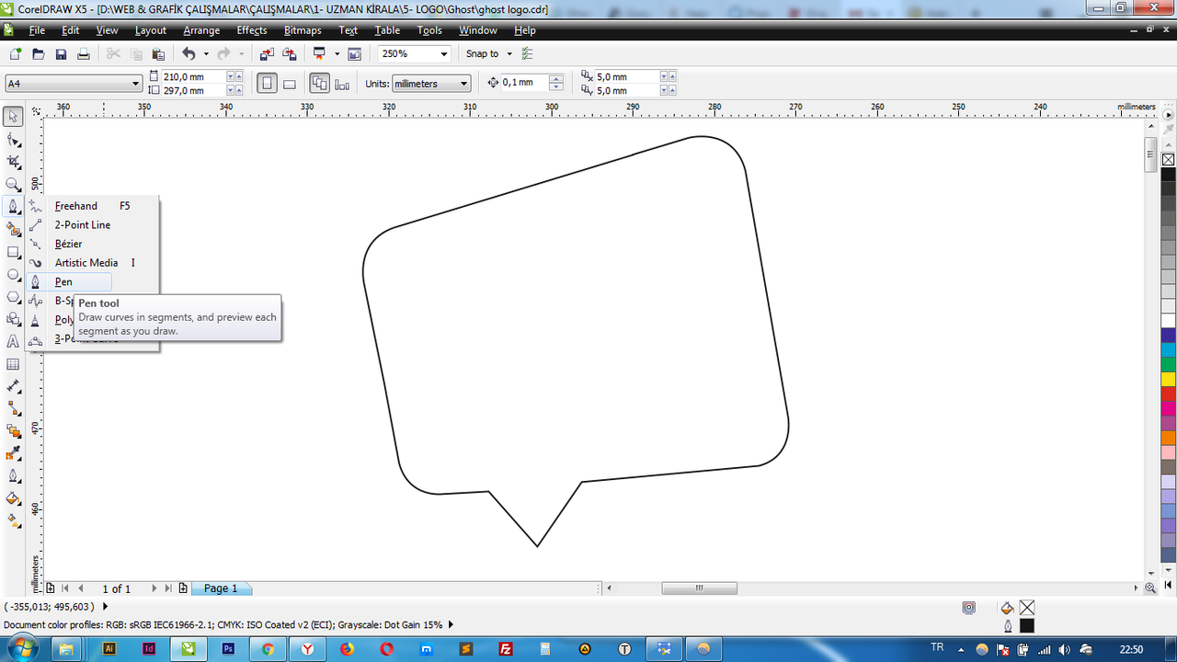Click the Undo arrow icon
This screenshot has width=1177, height=662.
tap(189, 54)
